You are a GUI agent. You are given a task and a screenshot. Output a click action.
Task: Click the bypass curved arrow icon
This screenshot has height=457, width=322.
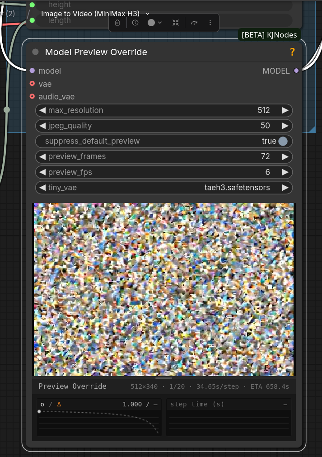[194, 23]
